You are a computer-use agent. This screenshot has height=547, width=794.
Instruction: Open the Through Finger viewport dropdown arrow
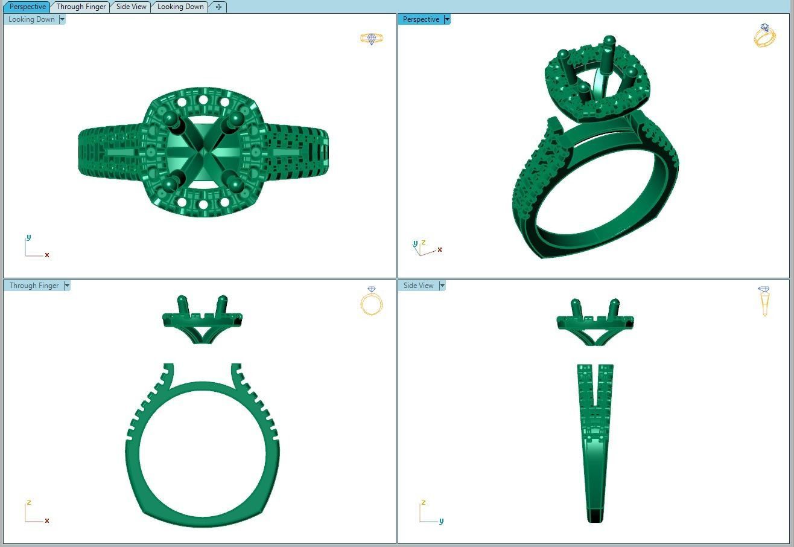click(x=67, y=286)
